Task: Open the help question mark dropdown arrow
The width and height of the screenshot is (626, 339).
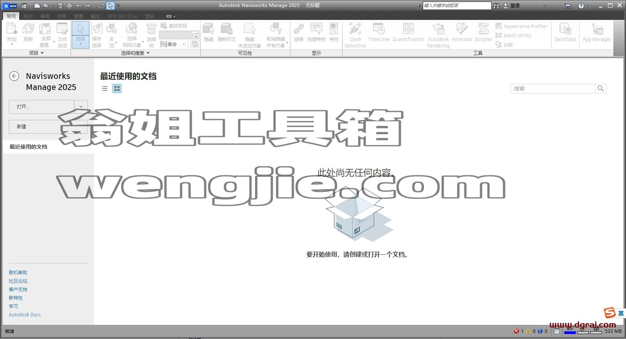Action: [x=588, y=6]
